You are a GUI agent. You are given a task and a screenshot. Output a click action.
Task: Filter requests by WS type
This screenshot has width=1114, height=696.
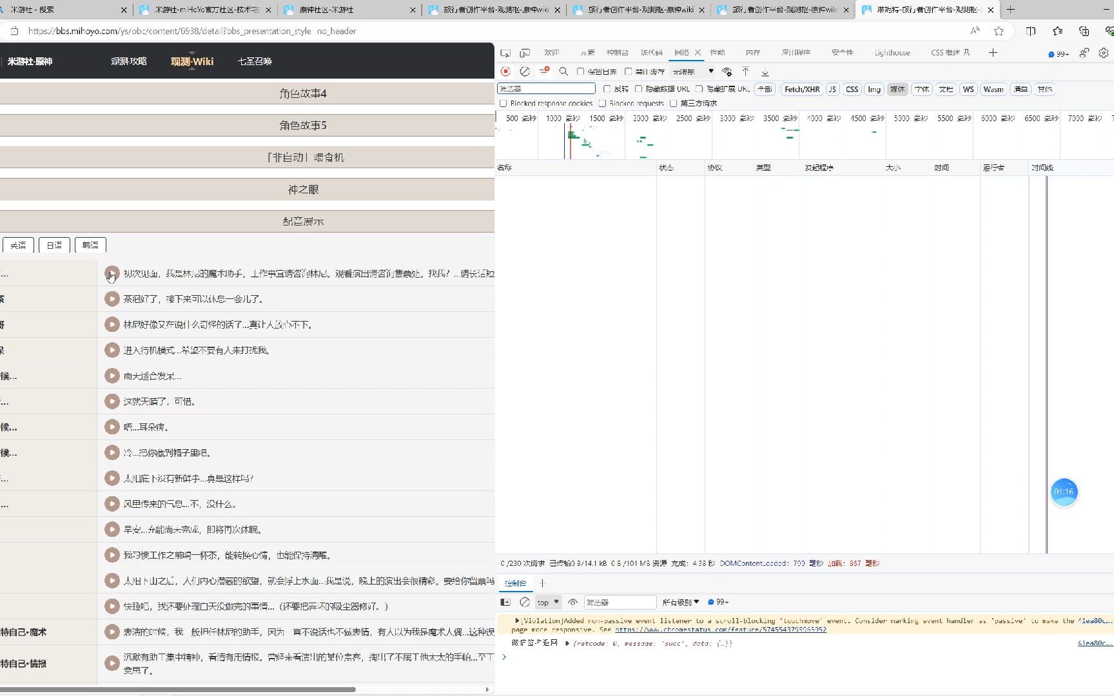(x=968, y=89)
